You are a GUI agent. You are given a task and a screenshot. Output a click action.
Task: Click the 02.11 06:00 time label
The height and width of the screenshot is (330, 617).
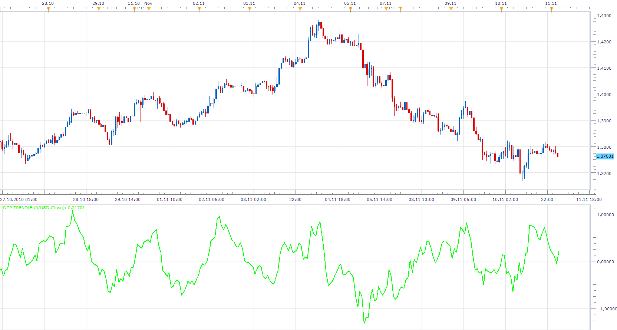pos(211,199)
